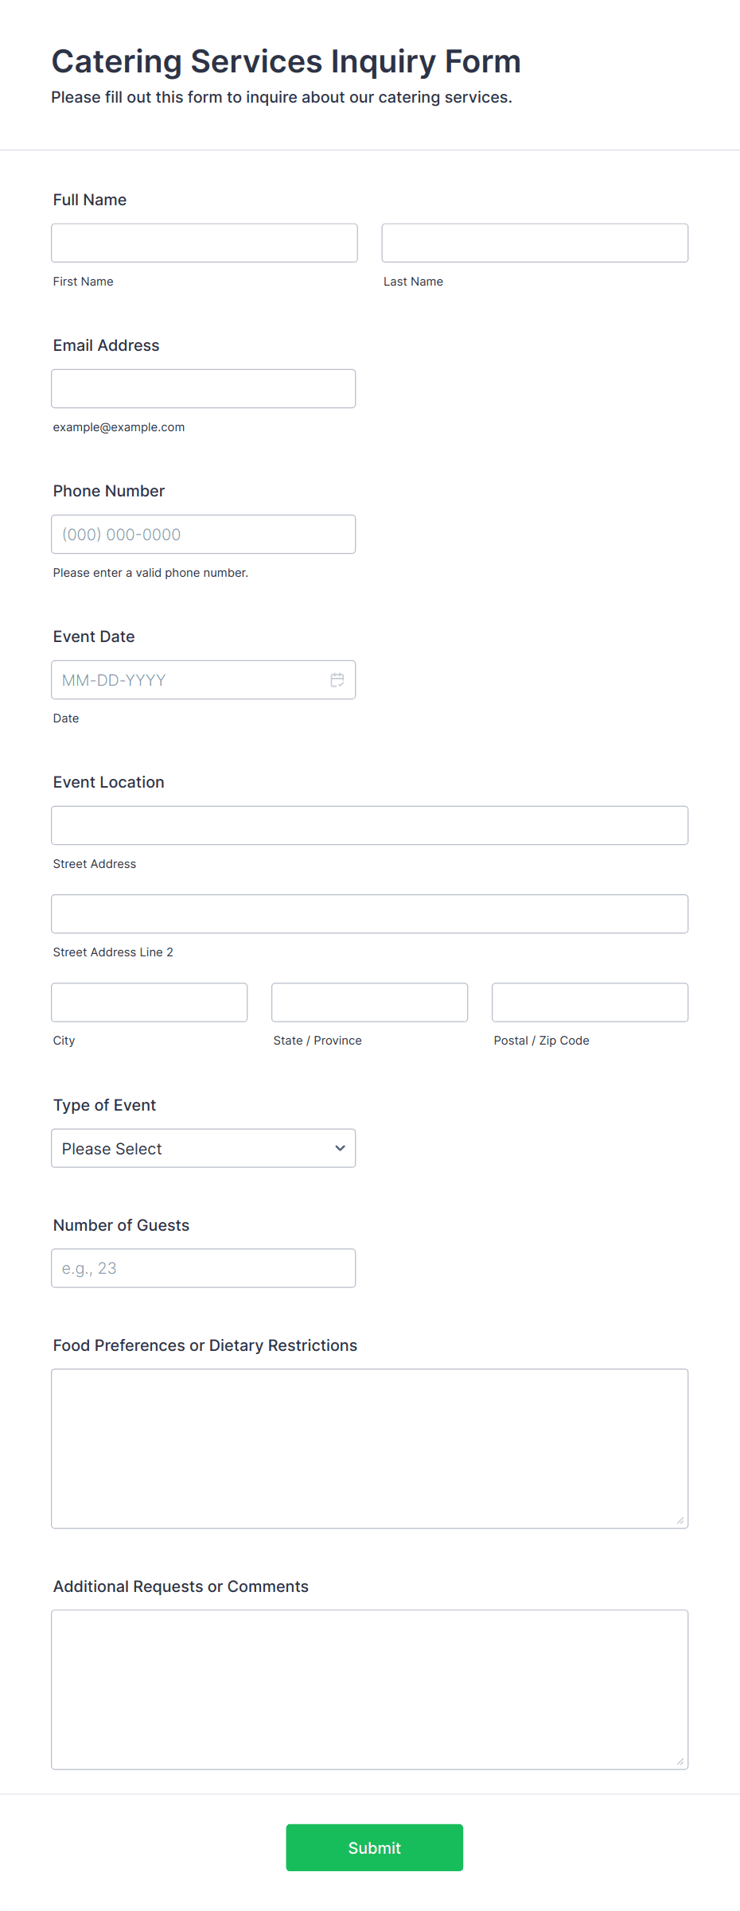Focus the First Name field
Viewport: 740px width, 1911px height.
pyautogui.click(x=204, y=243)
